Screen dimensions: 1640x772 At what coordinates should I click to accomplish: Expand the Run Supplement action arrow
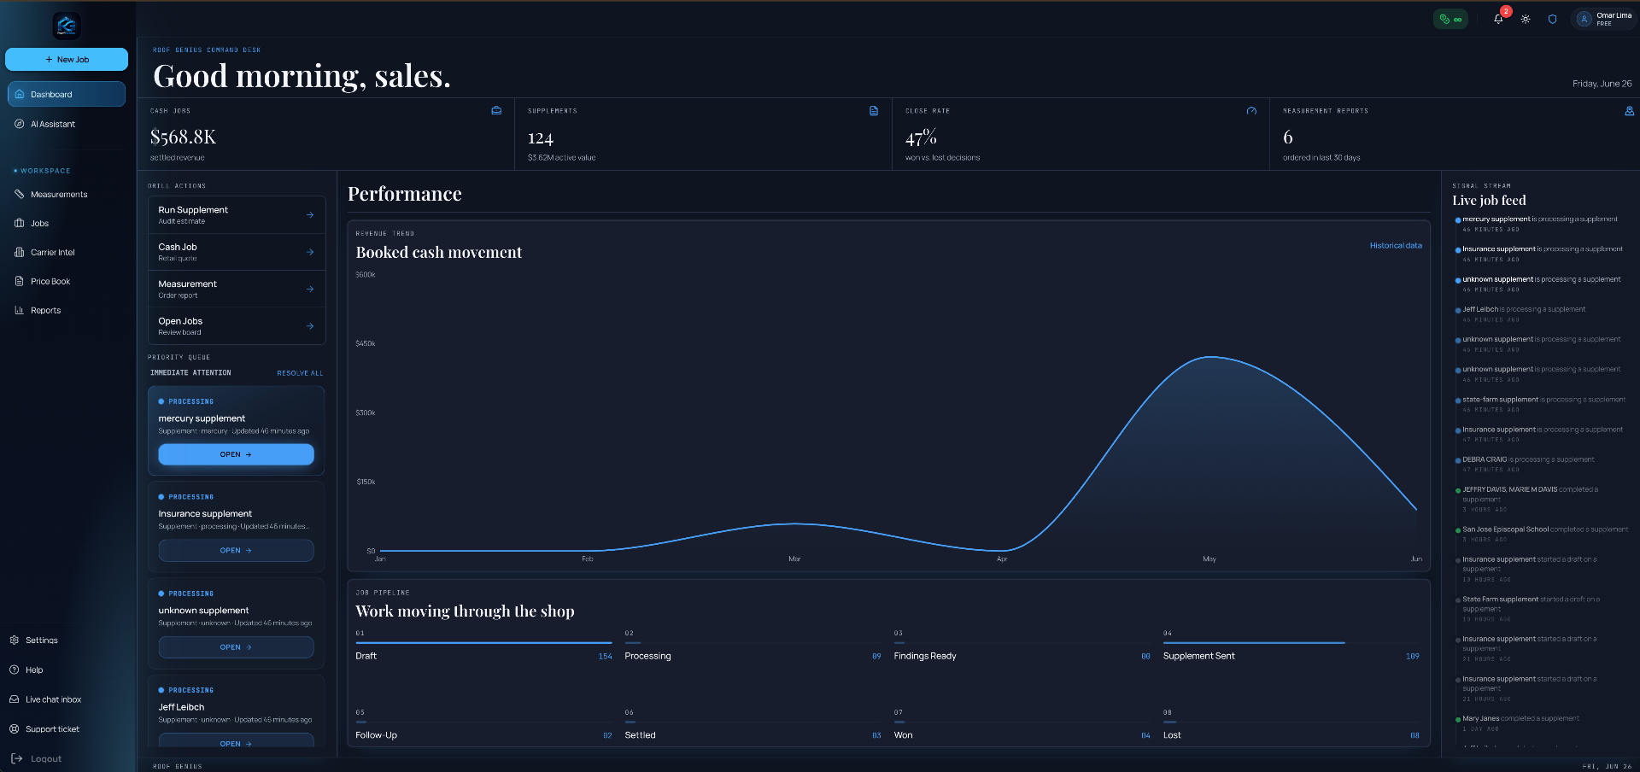pos(310,215)
